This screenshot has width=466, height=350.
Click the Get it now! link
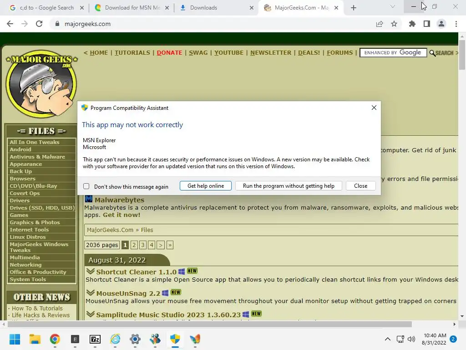coord(122,215)
